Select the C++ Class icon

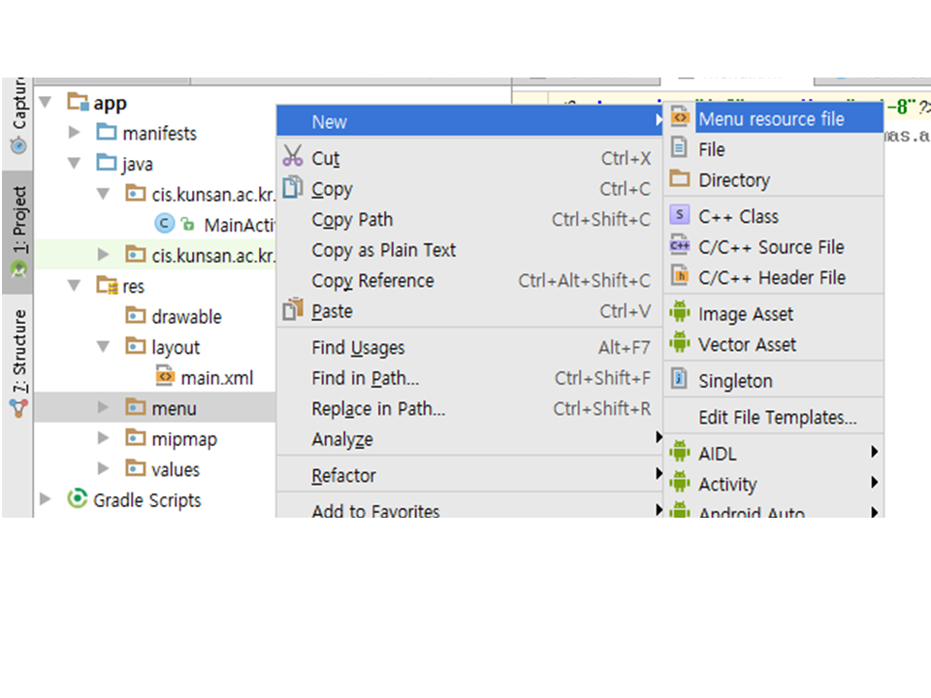(x=680, y=215)
